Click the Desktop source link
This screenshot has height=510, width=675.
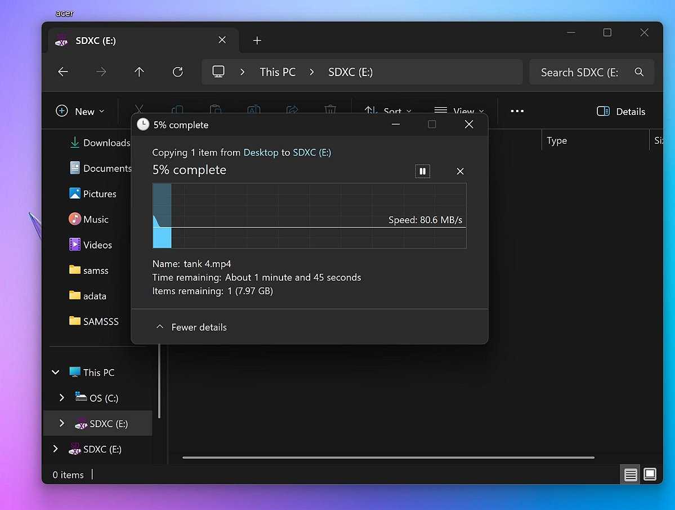click(261, 153)
